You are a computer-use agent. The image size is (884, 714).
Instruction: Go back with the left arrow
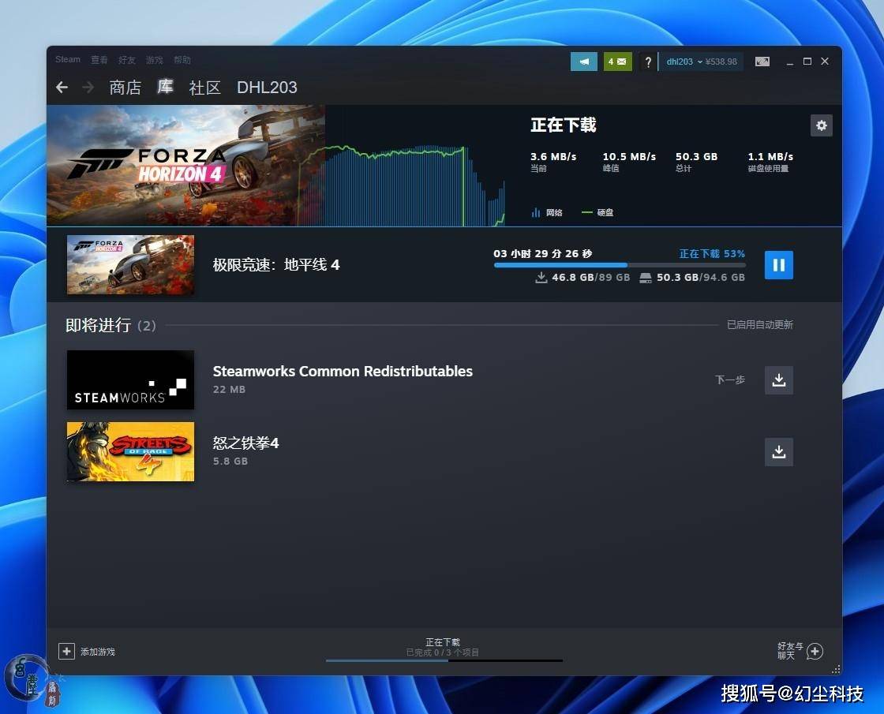[62, 88]
